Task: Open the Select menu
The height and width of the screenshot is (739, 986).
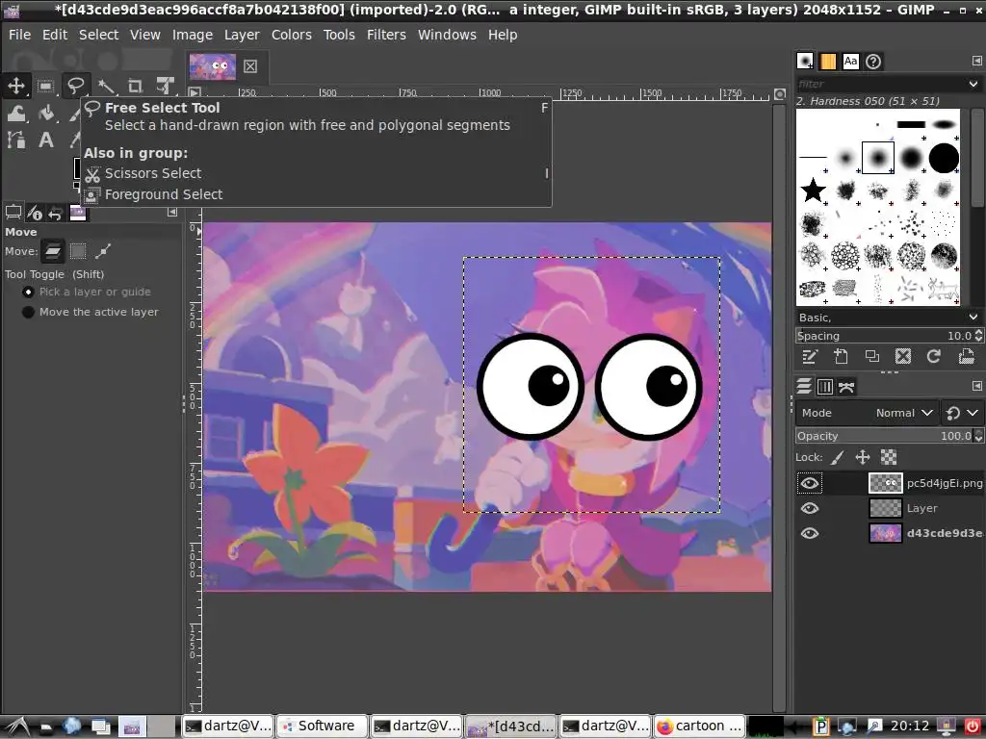Action: (x=99, y=35)
